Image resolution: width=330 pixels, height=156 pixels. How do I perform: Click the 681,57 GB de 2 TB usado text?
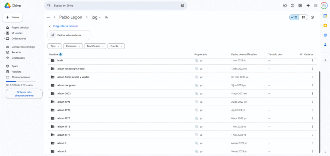pos(19,85)
